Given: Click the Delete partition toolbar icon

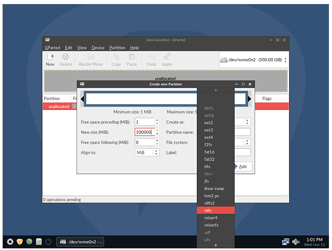Looking at the screenshot, I should (65, 57).
